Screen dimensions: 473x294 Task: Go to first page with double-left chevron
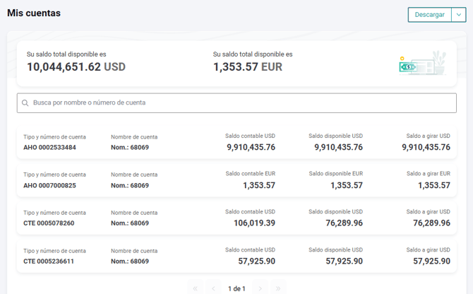(196, 288)
